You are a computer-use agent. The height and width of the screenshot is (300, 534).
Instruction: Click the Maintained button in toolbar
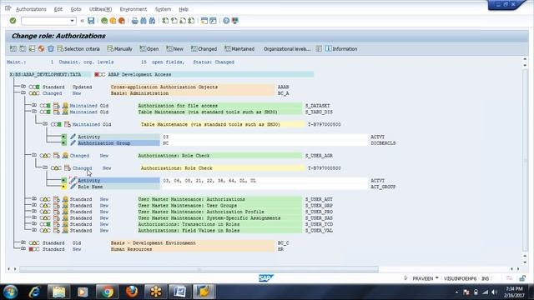click(239, 49)
